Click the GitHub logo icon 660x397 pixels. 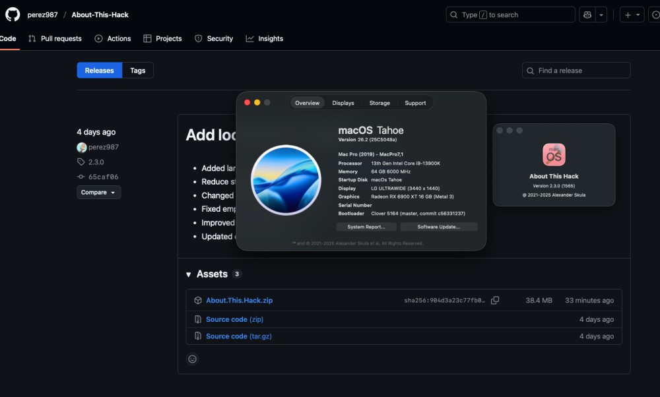[x=13, y=15]
